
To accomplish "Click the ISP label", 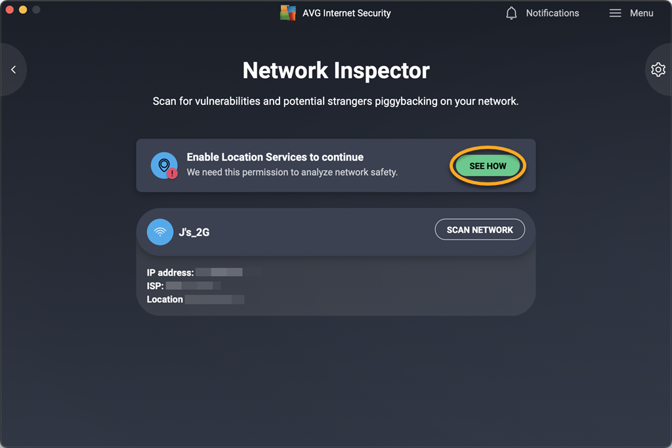I will 155,286.
